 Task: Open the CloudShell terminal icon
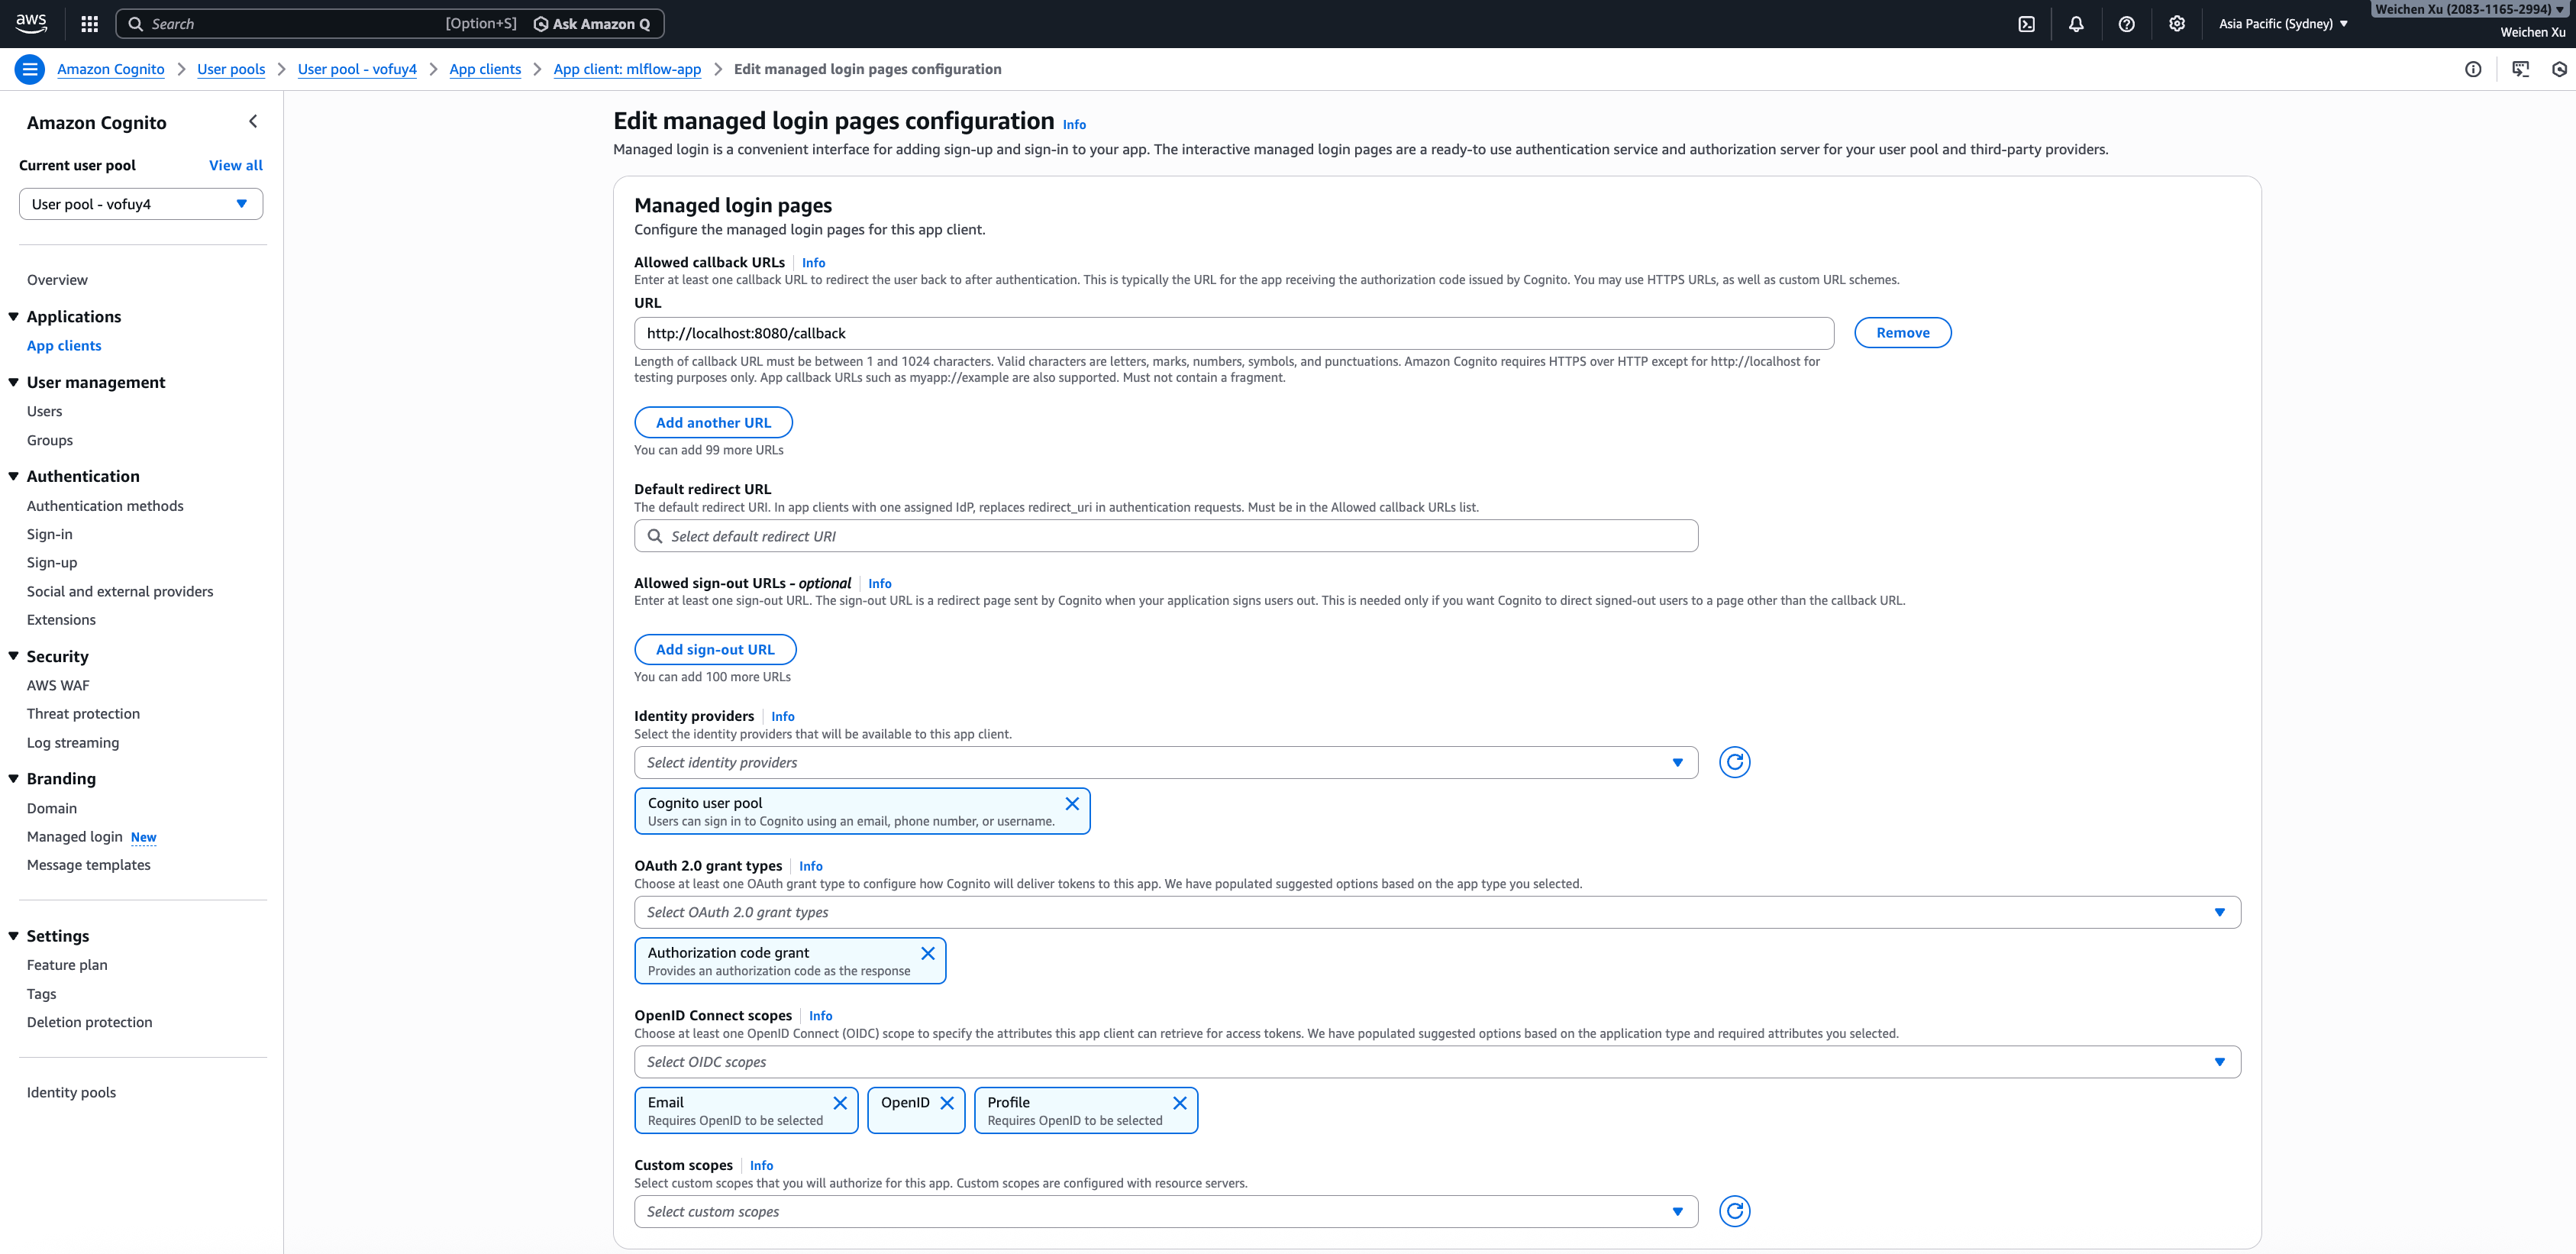[x=2026, y=23]
